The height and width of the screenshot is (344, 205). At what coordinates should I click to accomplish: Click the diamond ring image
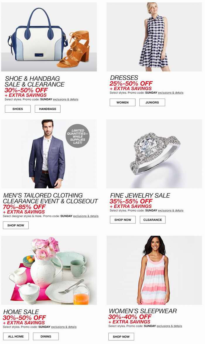(154, 154)
